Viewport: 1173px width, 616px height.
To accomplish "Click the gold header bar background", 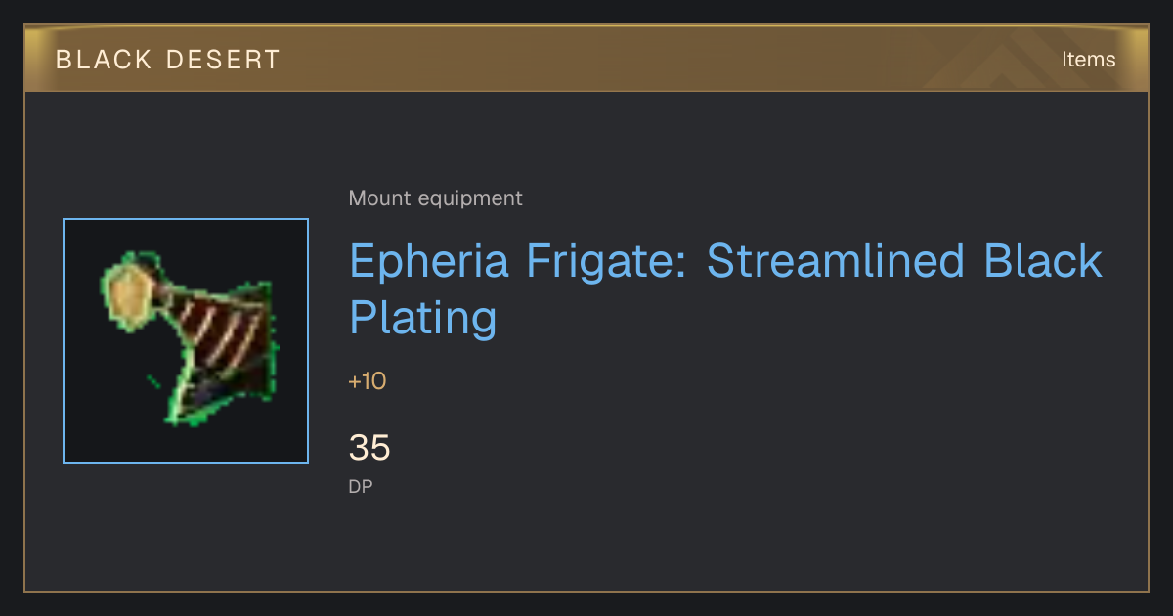I will [635, 60].
